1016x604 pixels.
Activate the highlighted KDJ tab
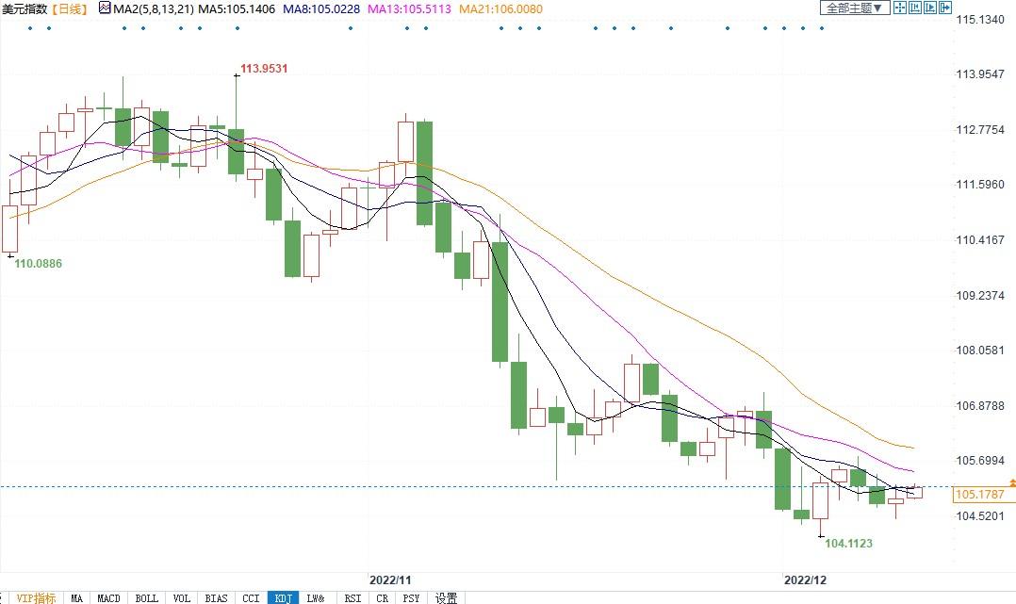pos(283,597)
